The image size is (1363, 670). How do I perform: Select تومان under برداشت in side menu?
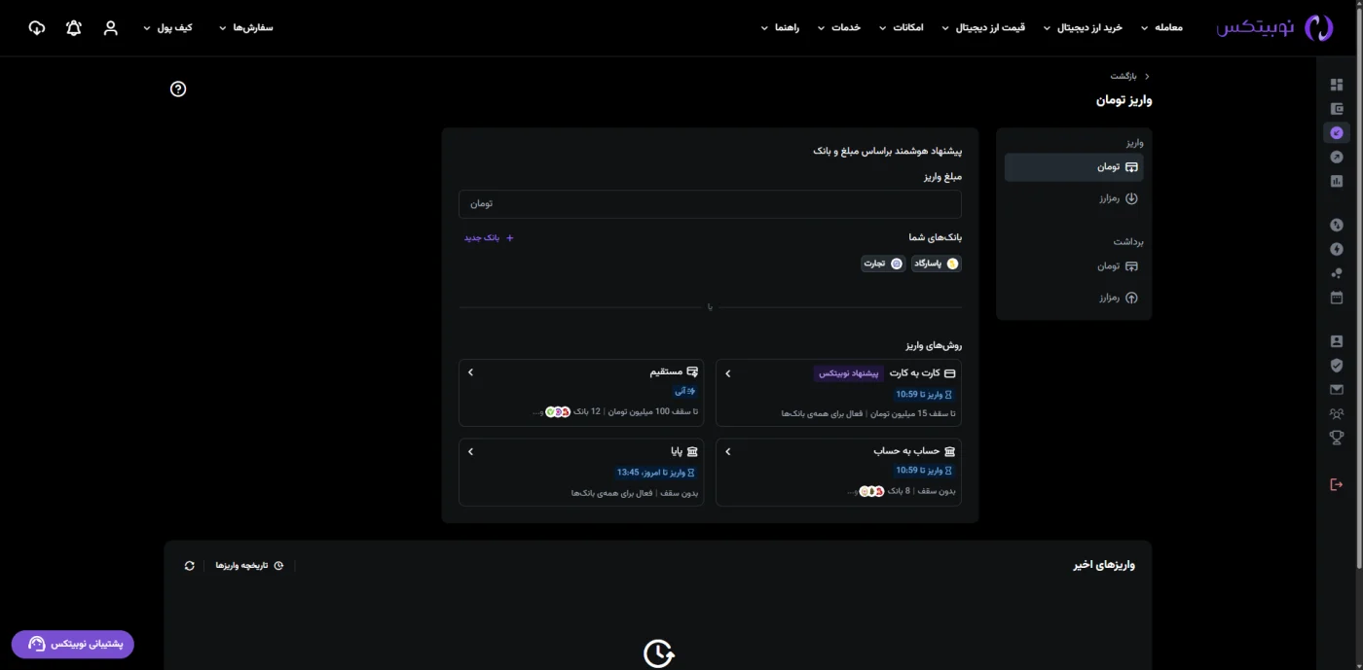(1117, 266)
